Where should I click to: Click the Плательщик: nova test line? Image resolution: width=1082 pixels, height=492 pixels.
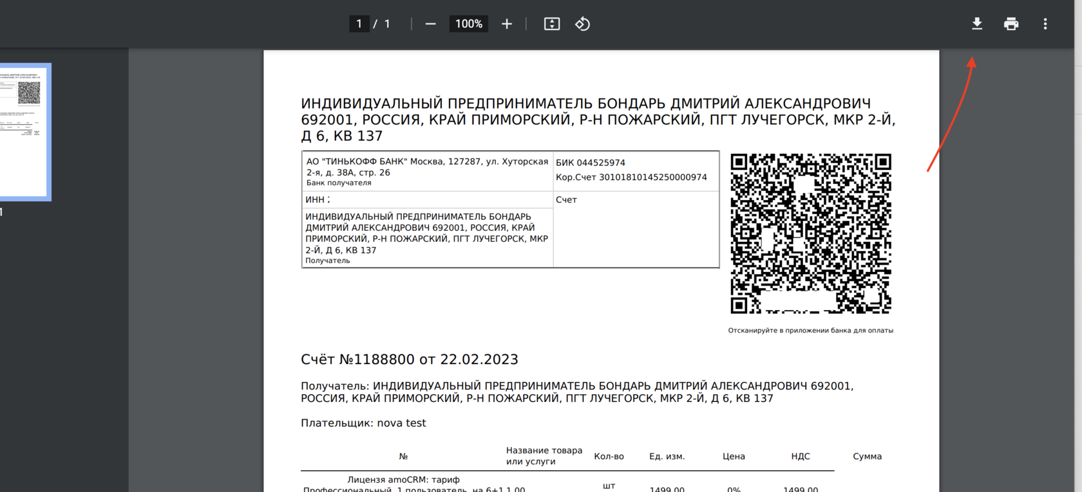[x=363, y=423]
